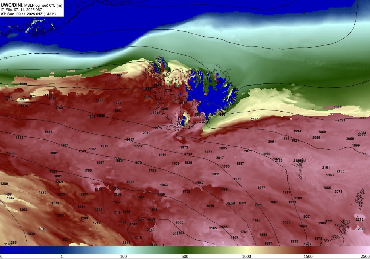Click the height value 1913
The width and height of the screenshot is (370, 259).
point(104,146)
